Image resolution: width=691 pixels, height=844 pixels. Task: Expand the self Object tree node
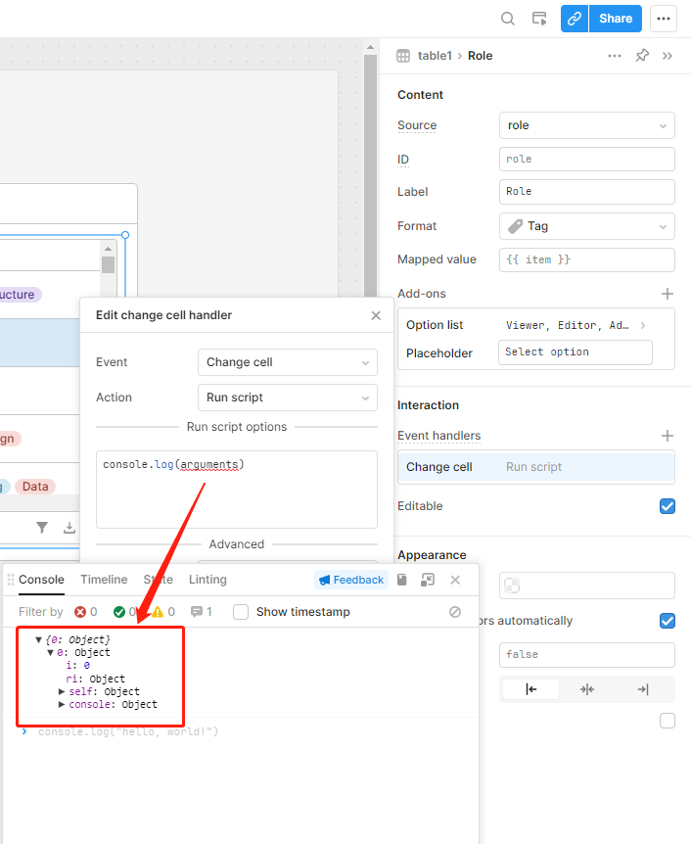tap(63, 691)
